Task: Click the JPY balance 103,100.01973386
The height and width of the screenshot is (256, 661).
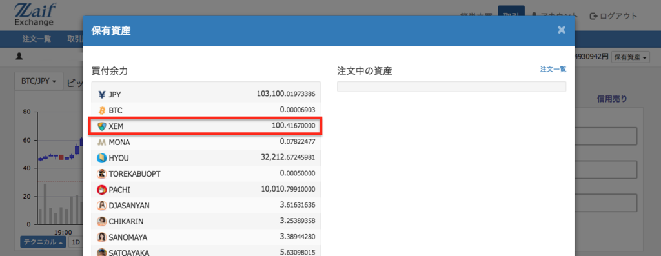Action: click(286, 94)
